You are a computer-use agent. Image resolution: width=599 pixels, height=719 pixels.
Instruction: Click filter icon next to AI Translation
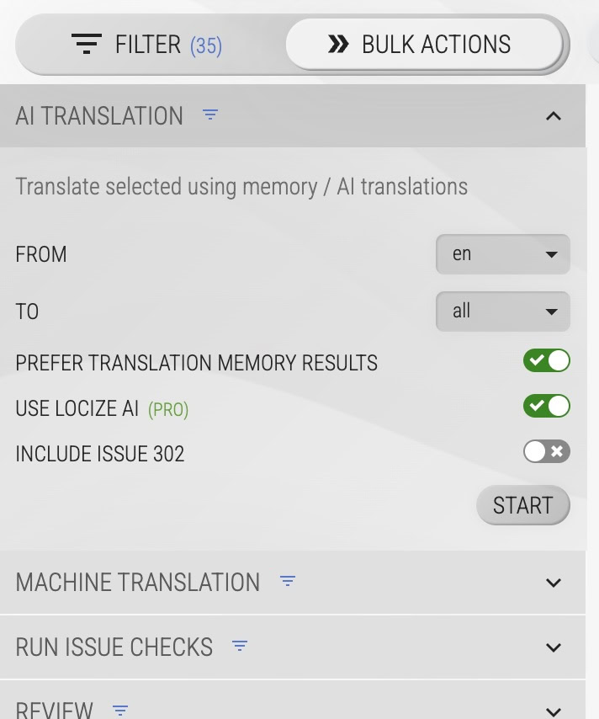210,115
